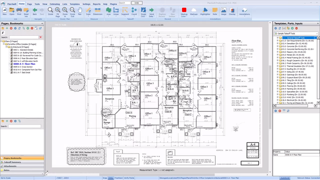Expand the 03.1 Concrete template folder
Viewport: 320px width, 180px height.
point(278,46)
